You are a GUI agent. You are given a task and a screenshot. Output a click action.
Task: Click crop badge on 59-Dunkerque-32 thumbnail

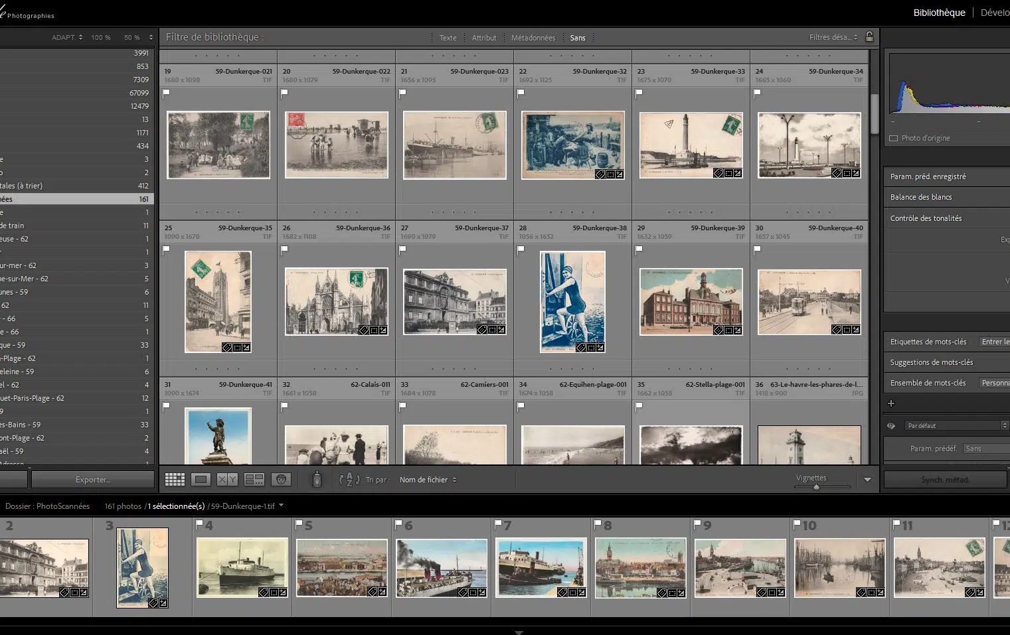(610, 174)
